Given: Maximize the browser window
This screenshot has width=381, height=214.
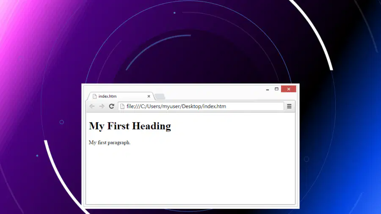Looking at the screenshot, I should (x=276, y=89).
